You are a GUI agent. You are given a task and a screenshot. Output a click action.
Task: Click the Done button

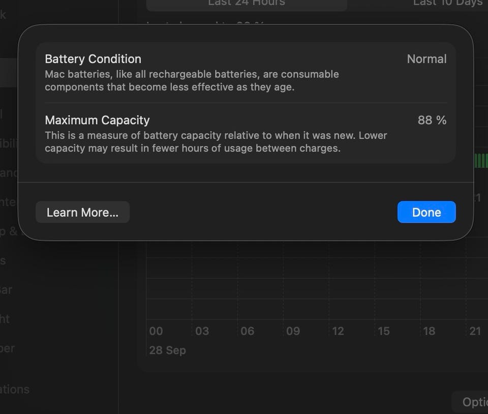tap(426, 212)
